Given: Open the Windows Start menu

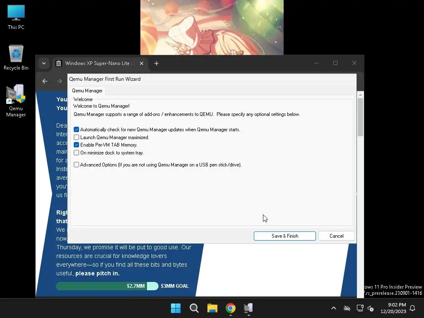Looking at the screenshot, I should coord(176,308).
